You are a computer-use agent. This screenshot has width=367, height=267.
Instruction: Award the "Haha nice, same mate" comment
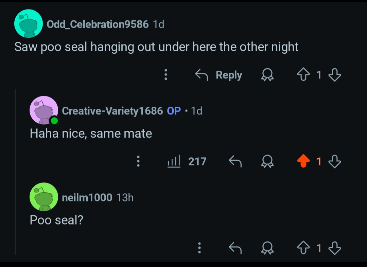[267, 161]
